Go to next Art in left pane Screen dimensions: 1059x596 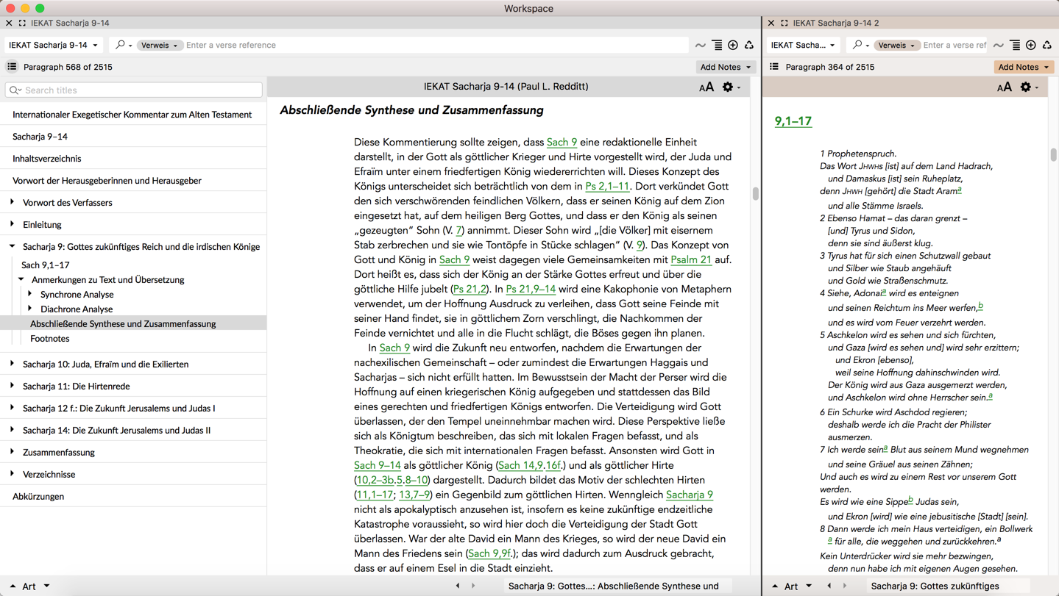click(x=46, y=586)
